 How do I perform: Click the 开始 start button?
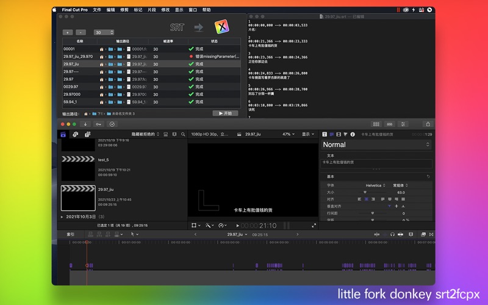[225, 113]
